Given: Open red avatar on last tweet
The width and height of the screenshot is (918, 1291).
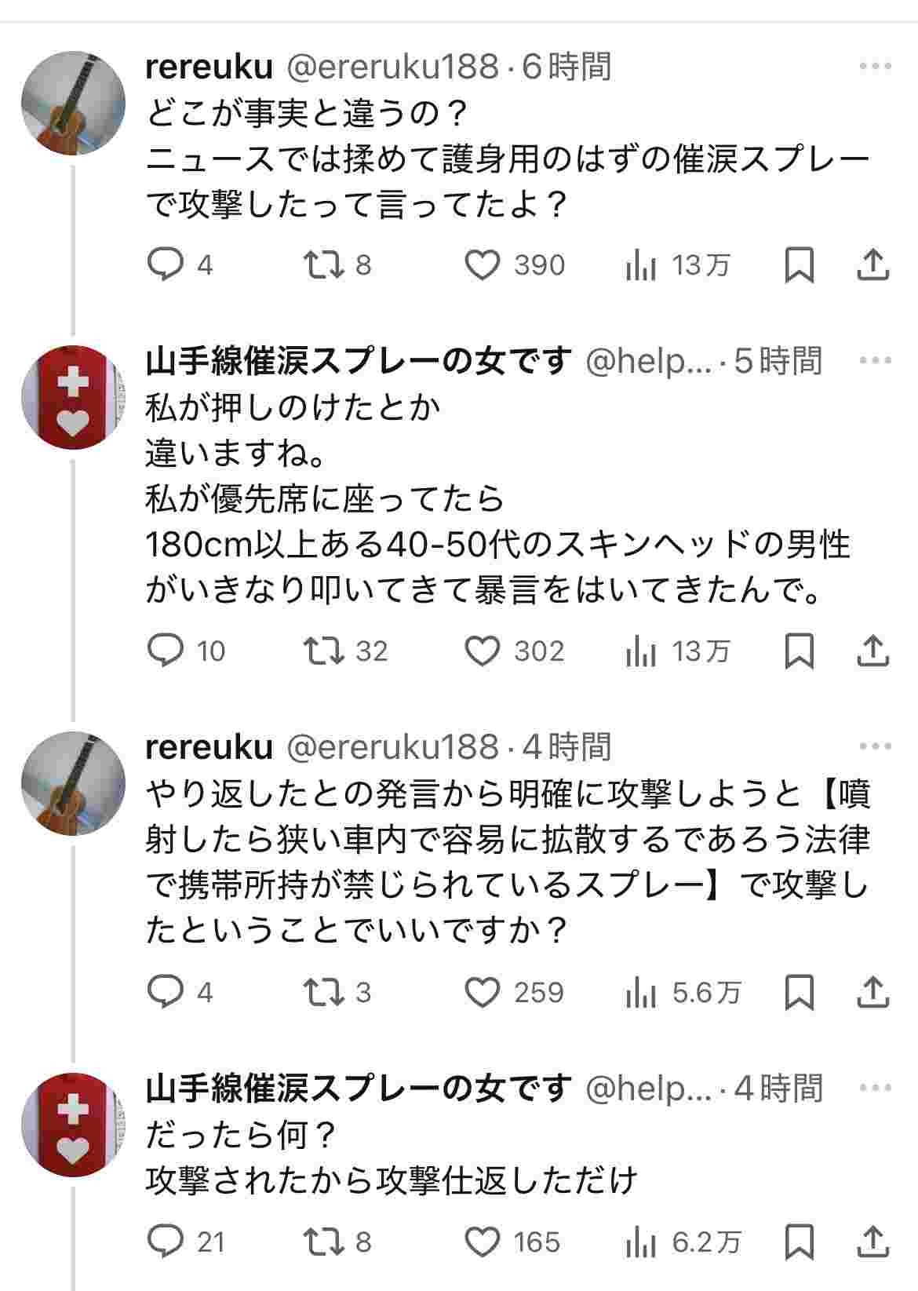Looking at the screenshot, I should (73, 1125).
